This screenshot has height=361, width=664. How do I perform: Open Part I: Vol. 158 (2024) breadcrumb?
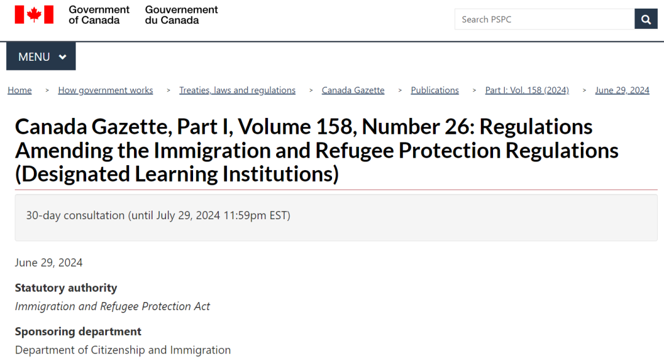pyautogui.click(x=527, y=90)
